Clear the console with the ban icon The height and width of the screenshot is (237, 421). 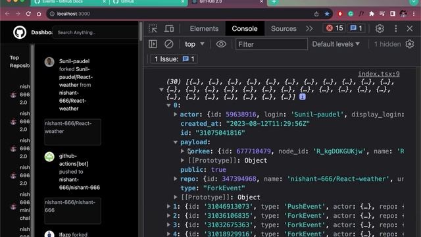(168, 44)
